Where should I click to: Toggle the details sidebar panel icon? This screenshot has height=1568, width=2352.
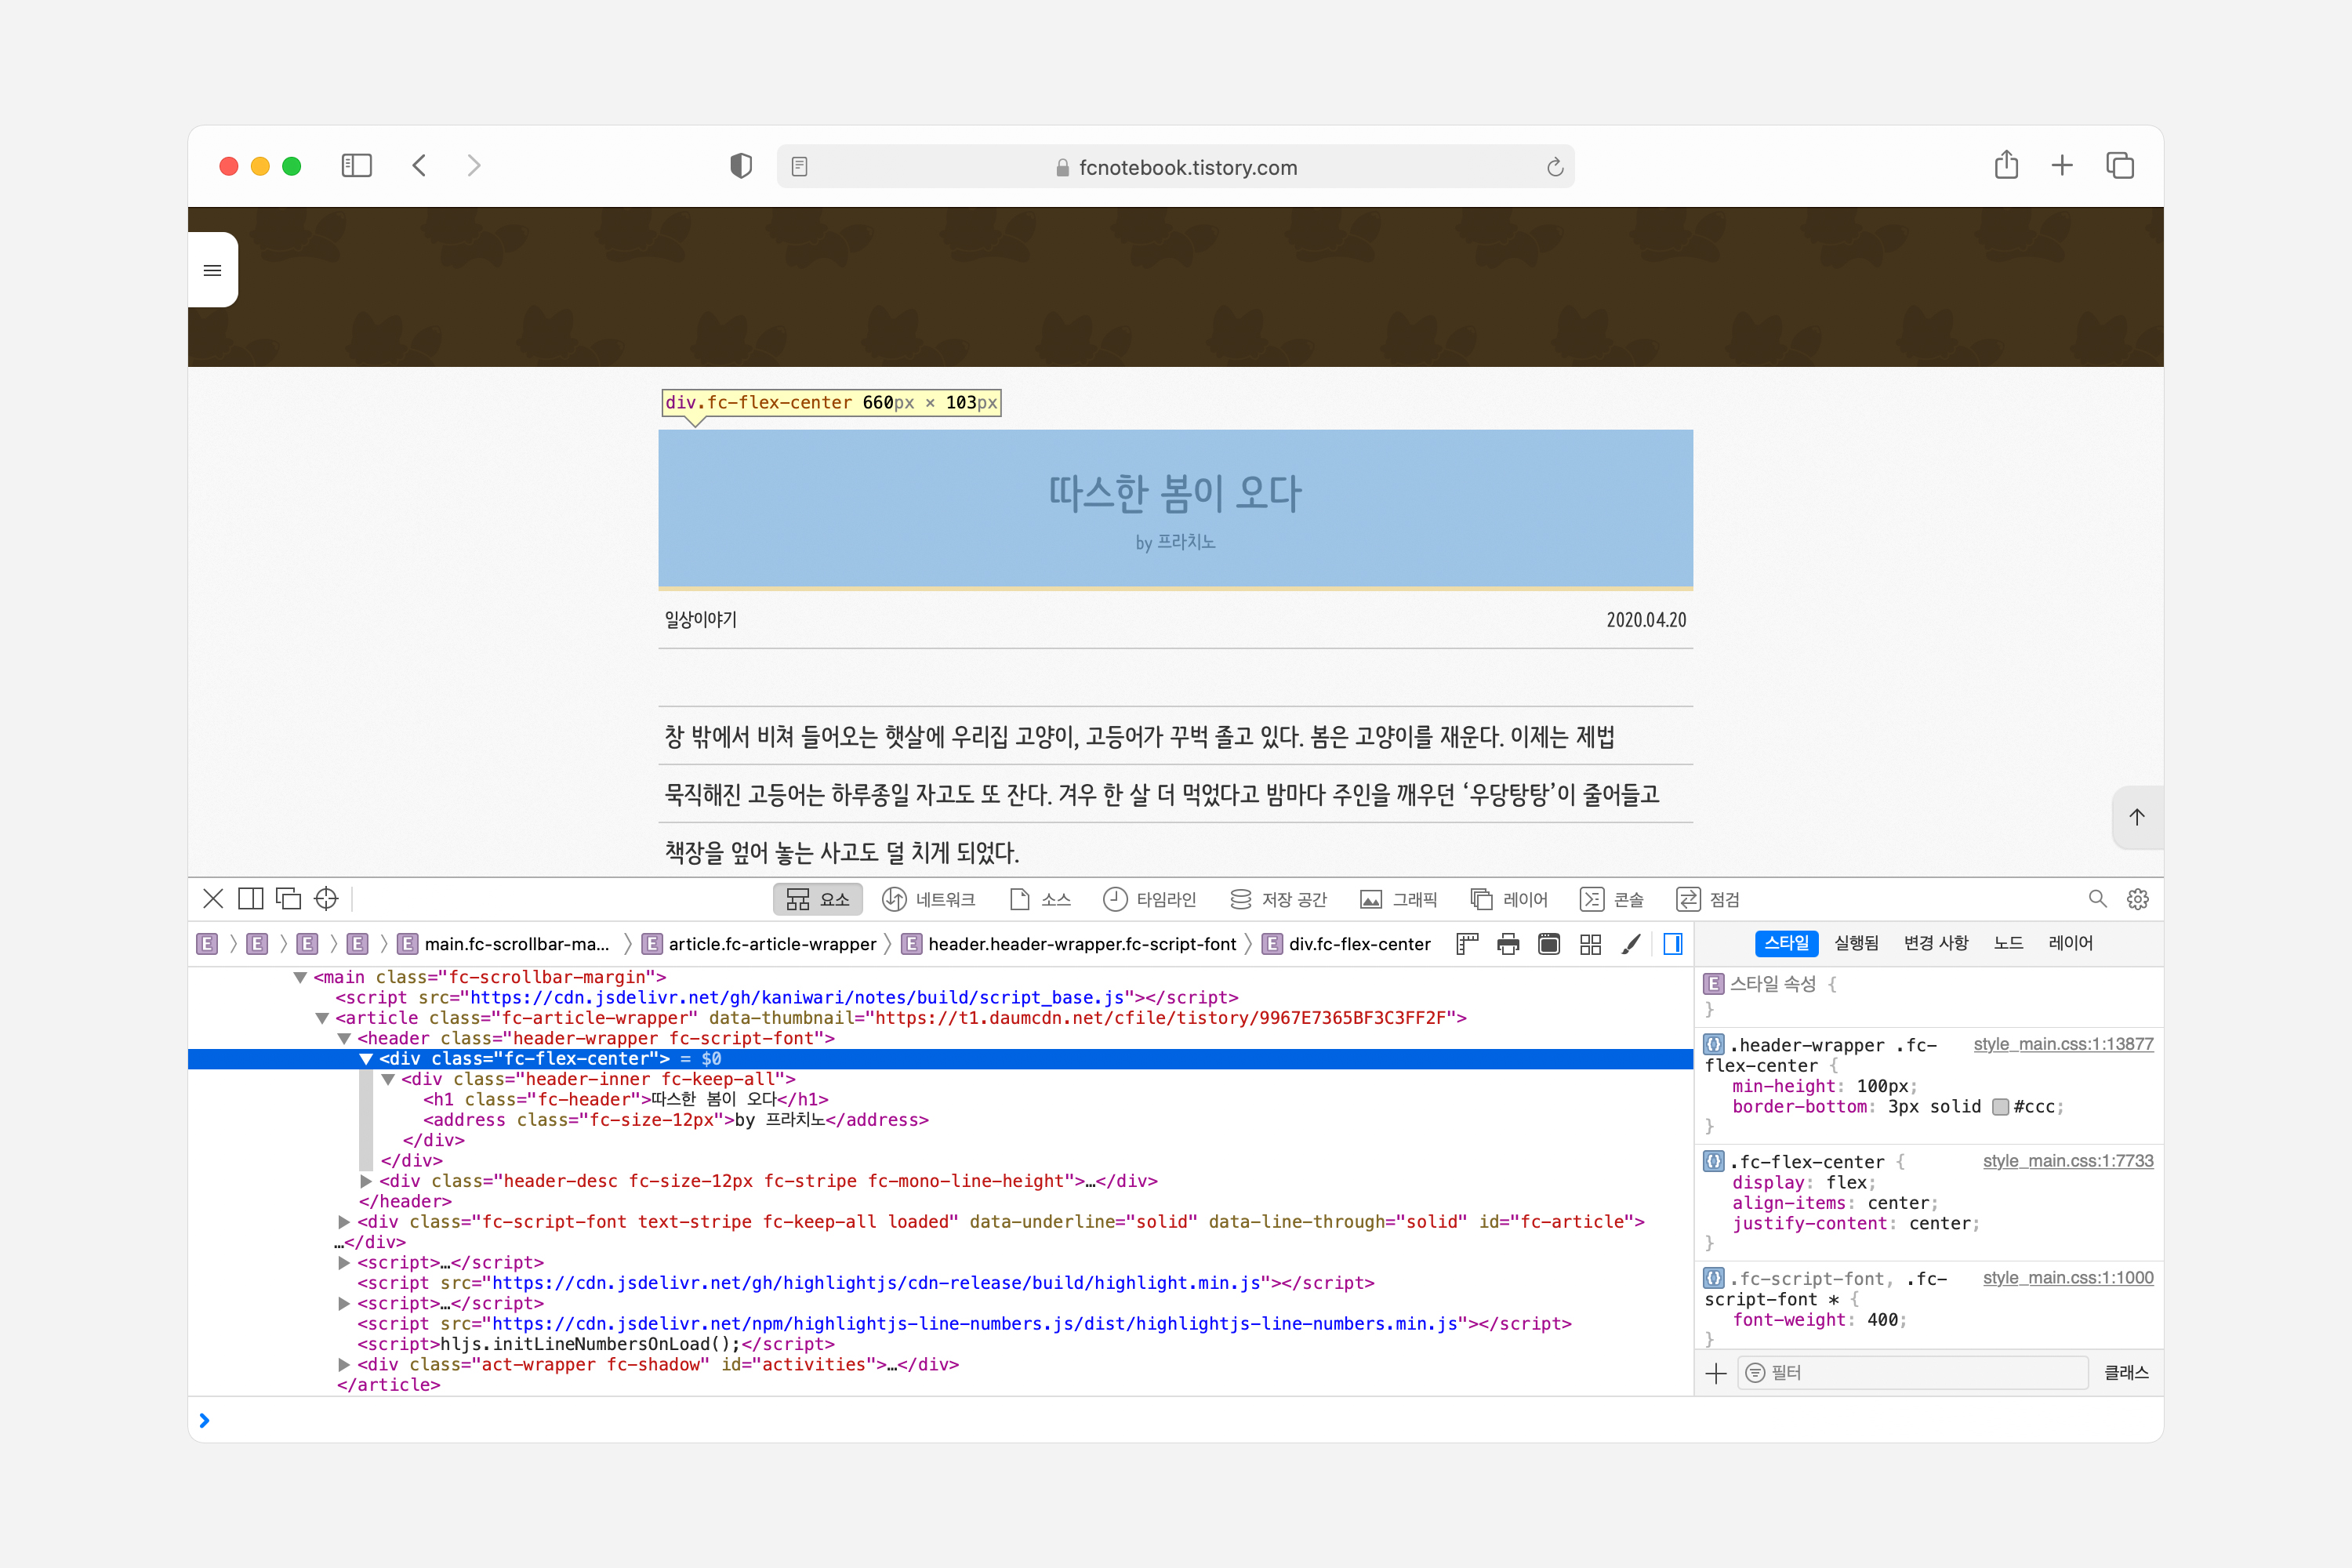point(1672,943)
